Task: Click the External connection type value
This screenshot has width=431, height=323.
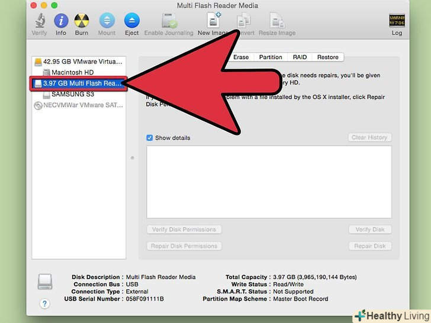Action: (137, 292)
